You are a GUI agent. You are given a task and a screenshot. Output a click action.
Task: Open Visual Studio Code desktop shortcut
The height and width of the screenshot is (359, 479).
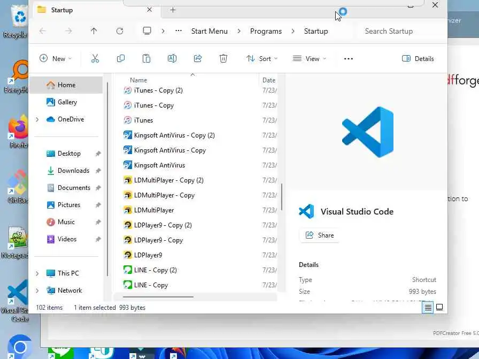16,301
